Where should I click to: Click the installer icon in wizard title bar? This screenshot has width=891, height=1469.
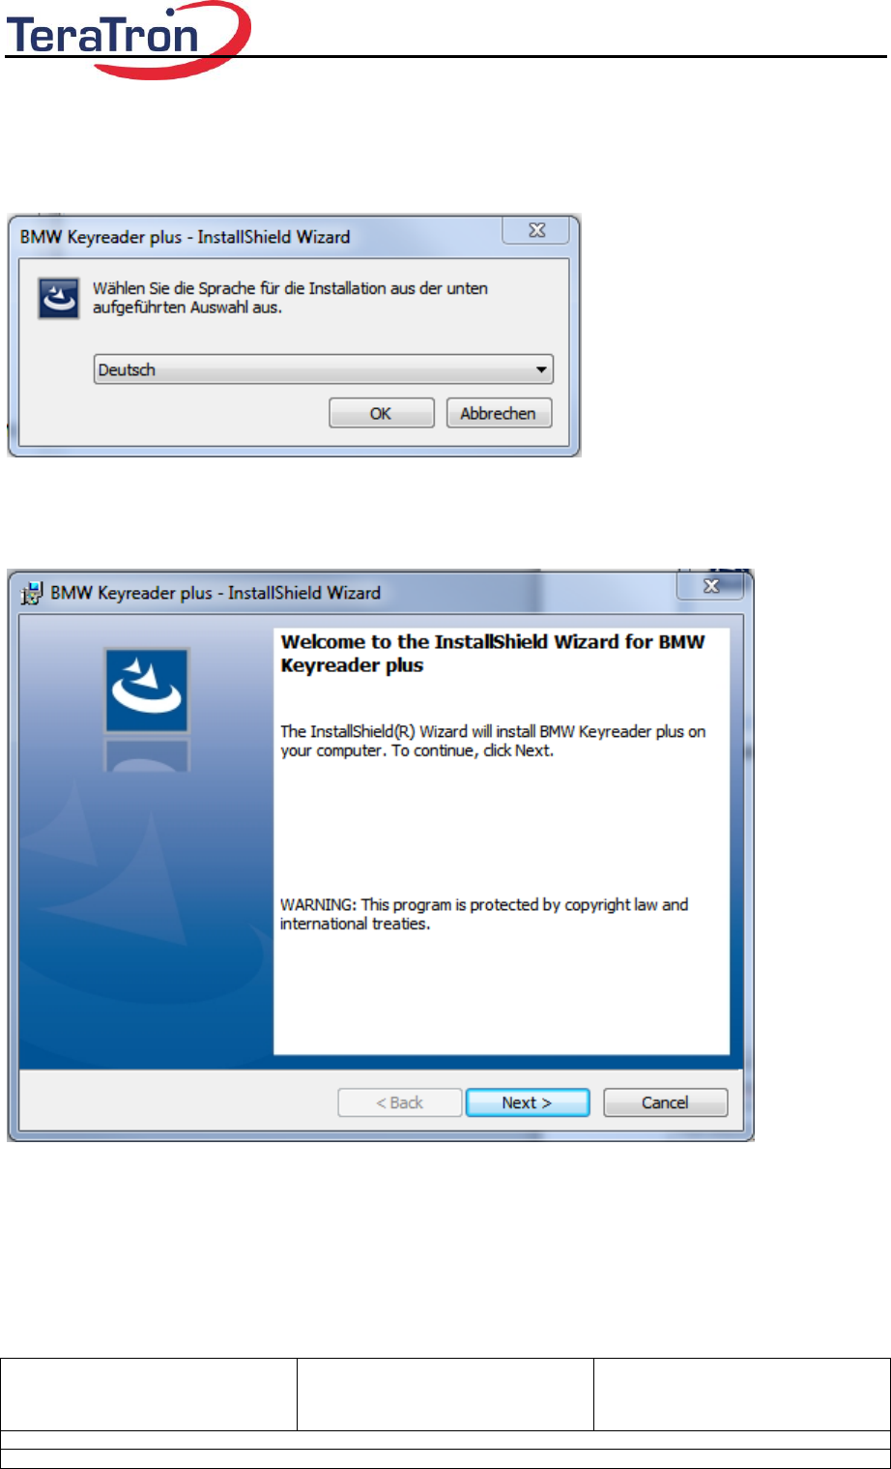tap(33, 593)
